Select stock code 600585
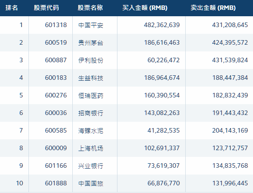Viewport: 253px width, 193px height. 56,130
